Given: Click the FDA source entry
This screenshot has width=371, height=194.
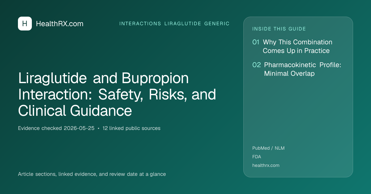Looking at the screenshot, I should [257, 157].
